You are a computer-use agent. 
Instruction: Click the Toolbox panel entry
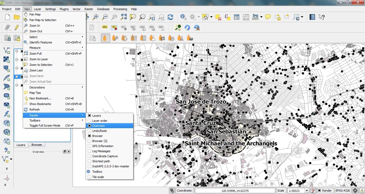109,172
